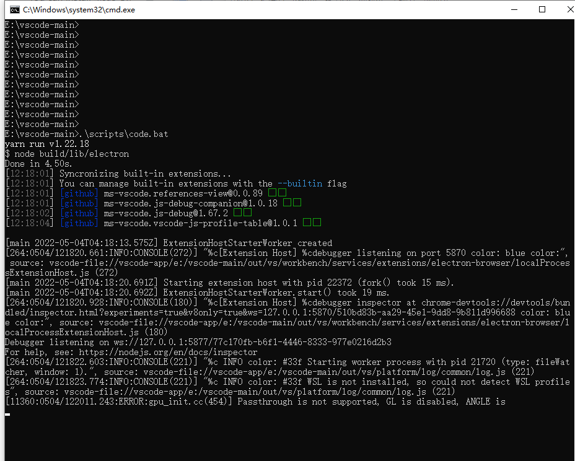575x461 pixels.
Task: Maximize the command prompt window
Action: click(542, 9)
